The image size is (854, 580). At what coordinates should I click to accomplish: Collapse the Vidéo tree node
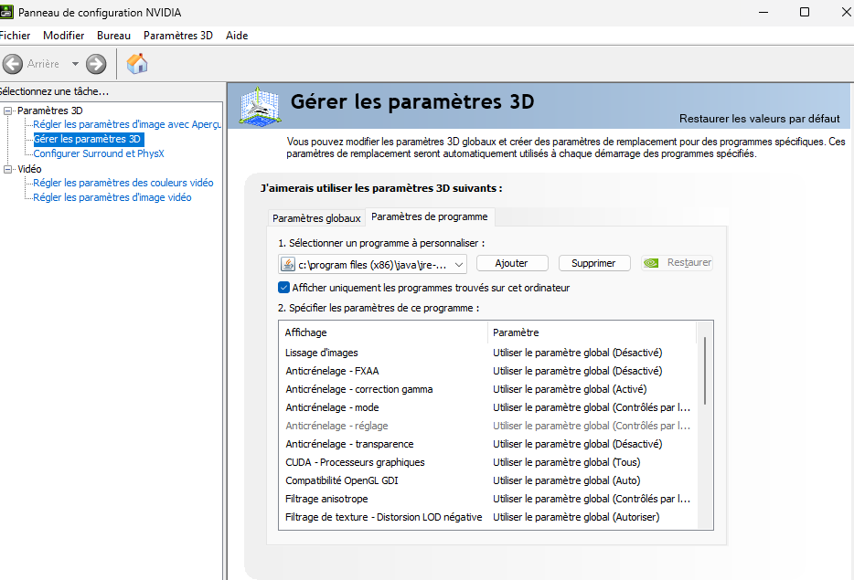point(7,169)
